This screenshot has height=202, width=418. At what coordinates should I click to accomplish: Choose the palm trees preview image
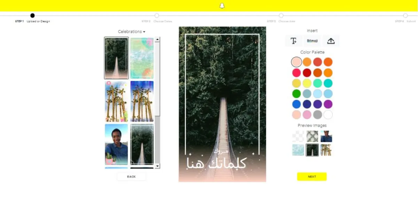coord(326,150)
